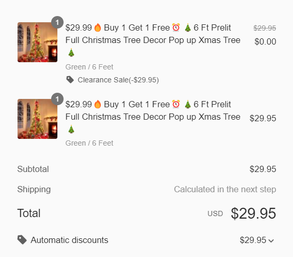The image size is (293, 257).
Task: Open the first product's title
Action: point(153,40)
